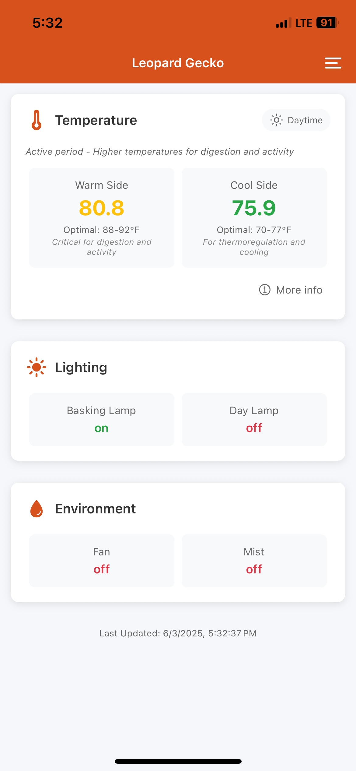
Task: Tap the Leopard Gecko header title
Action: 178,63
